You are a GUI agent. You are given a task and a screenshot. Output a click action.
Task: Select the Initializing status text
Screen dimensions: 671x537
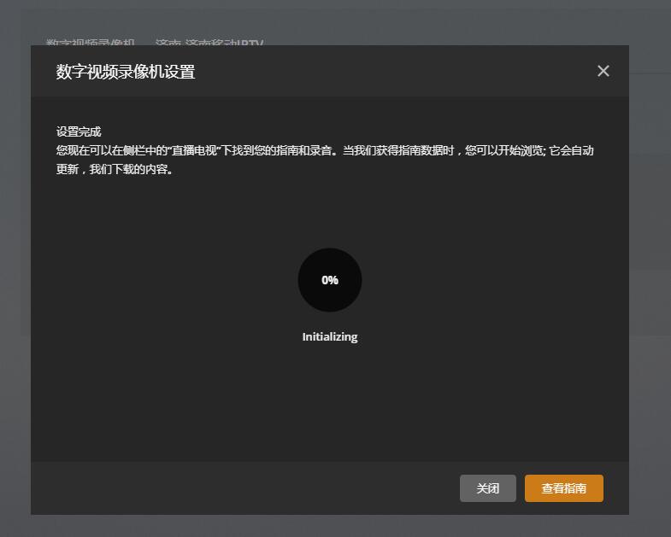[330, 337]
